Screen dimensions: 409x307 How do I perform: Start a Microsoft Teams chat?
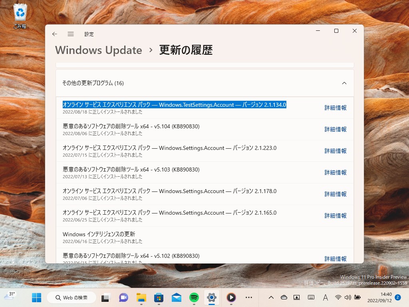pos(123,297)
